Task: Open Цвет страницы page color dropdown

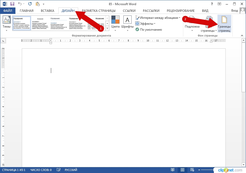Action: click(209, 24)
